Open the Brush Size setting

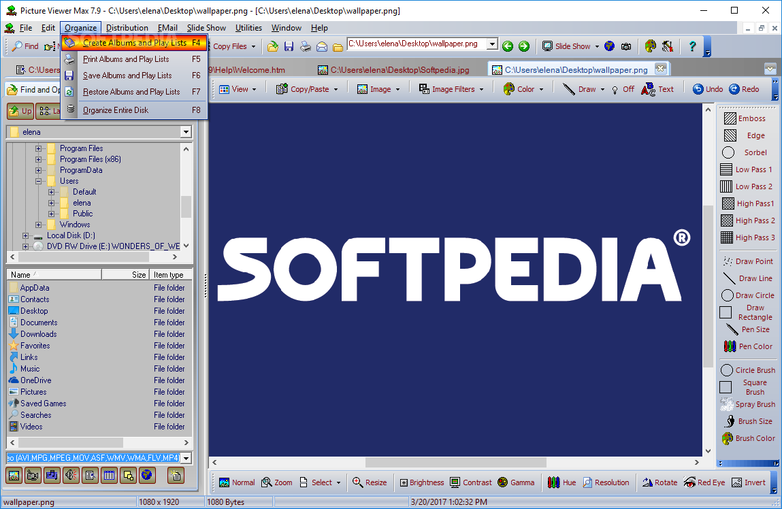(748, 421)
